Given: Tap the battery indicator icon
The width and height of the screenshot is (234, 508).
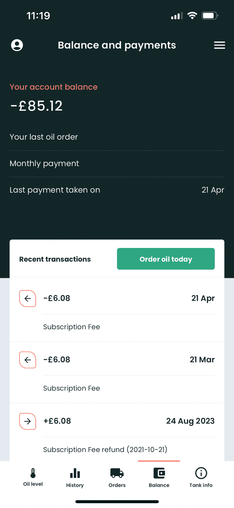Looking at the screenshot, I should (210, 16).
